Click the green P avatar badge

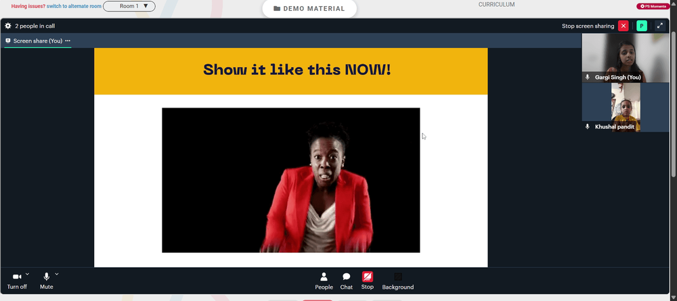point(642,26)
